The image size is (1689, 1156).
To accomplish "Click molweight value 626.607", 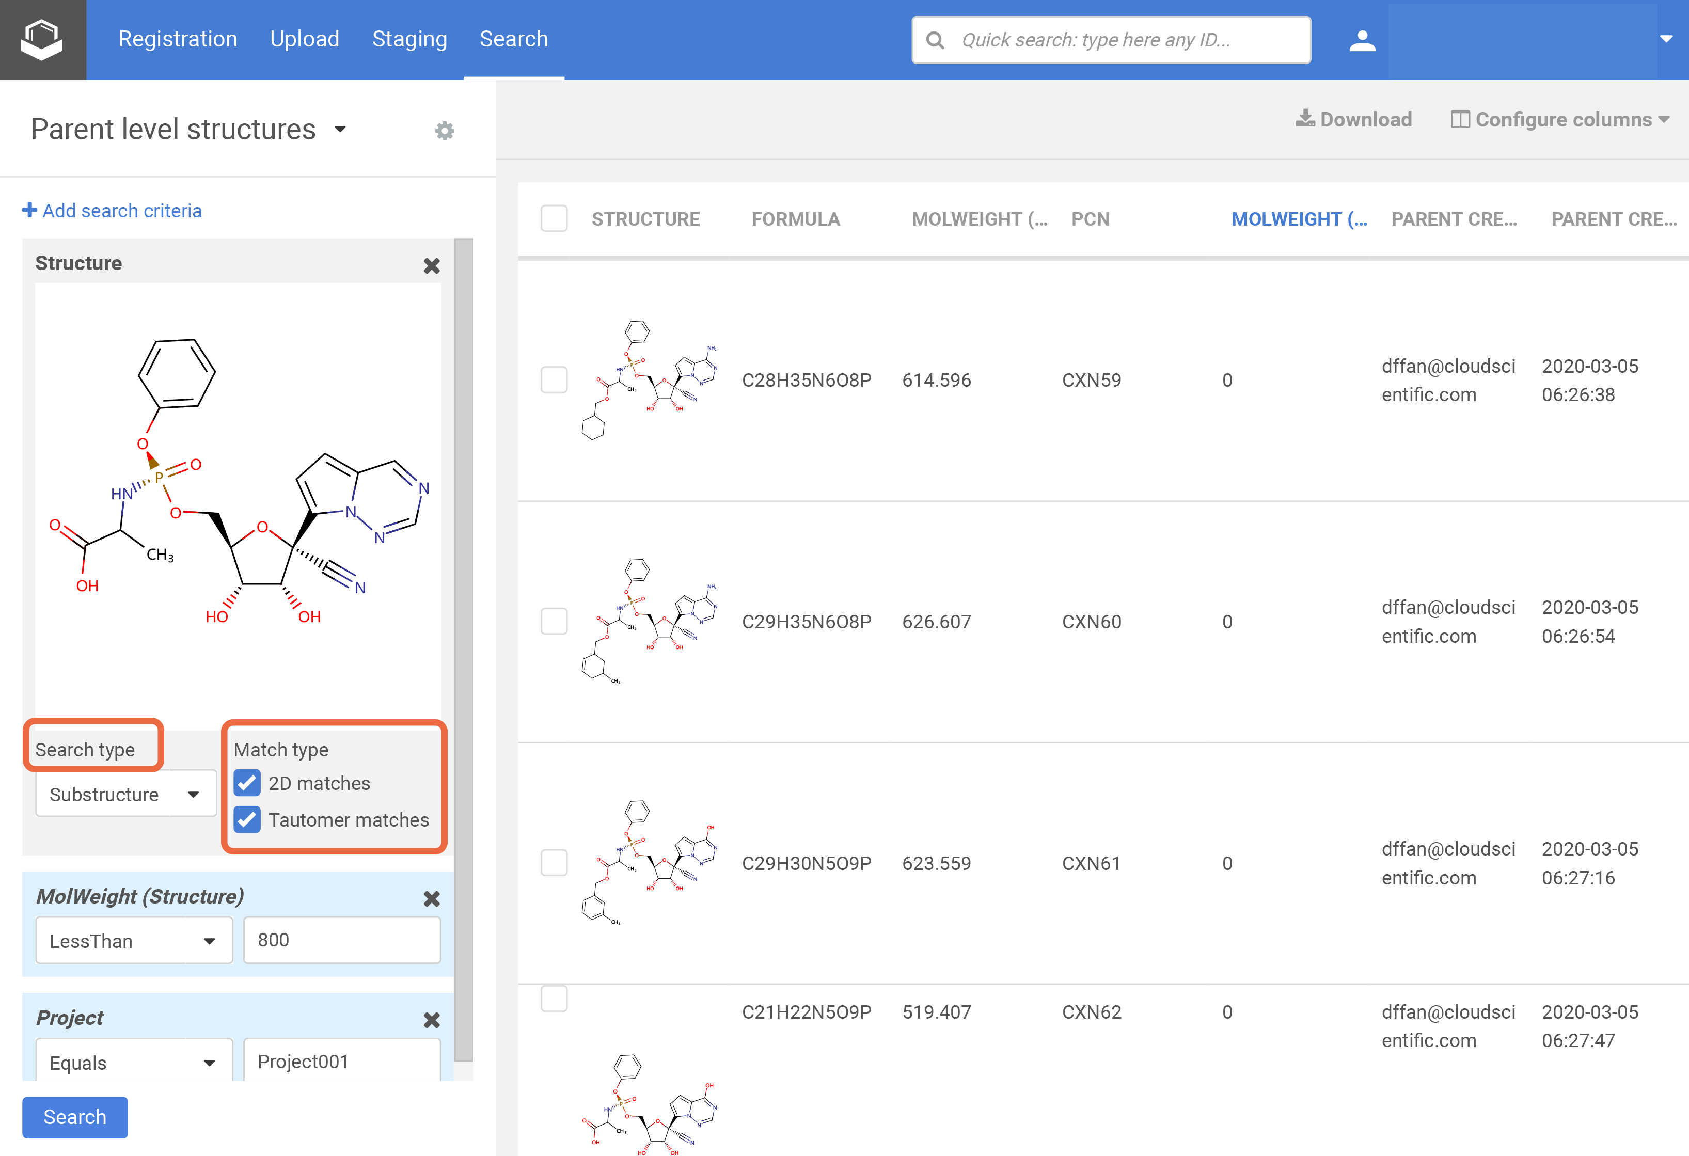I will coord(936,622).
